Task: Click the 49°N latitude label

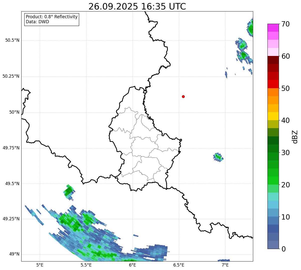Action: (14, 254)
